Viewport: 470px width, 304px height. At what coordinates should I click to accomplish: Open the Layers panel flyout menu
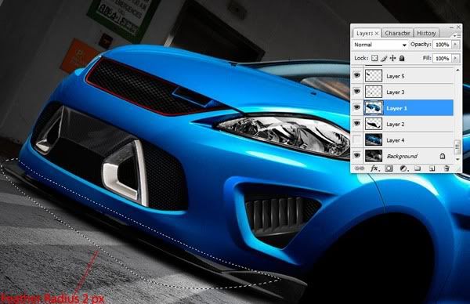click(x=457, y=36)
